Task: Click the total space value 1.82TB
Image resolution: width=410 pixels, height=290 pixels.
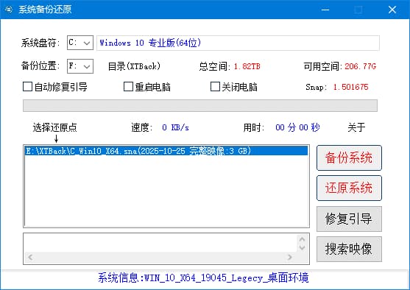Action: point(247,66)
